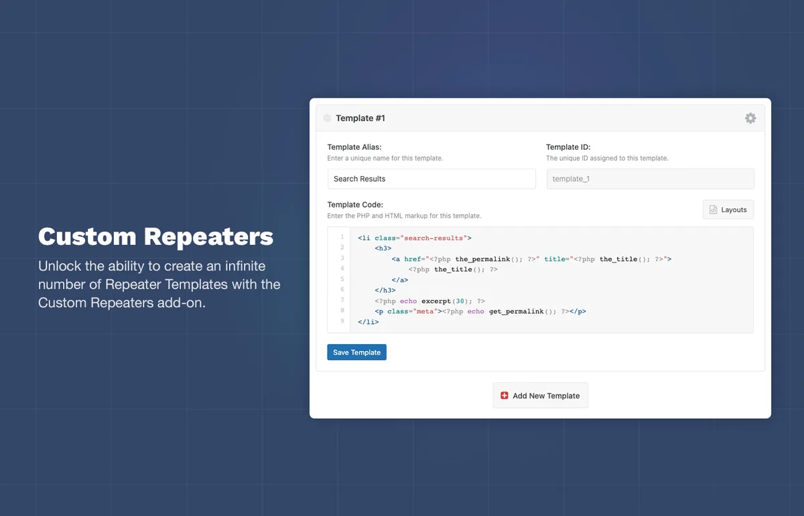Screen dimensions: 804x516
Task: Click the Template ID label
Action: coord(568,147)
